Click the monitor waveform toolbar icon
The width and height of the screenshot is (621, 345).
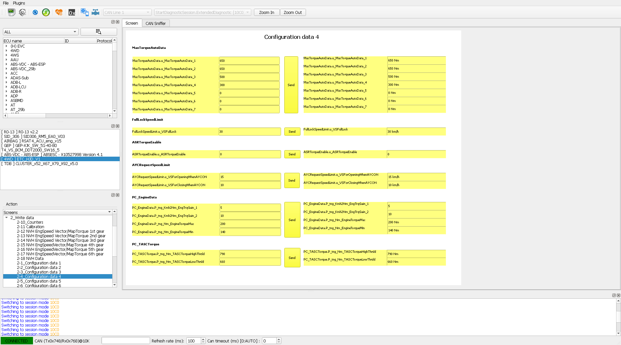click(11, 12)
